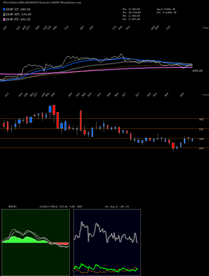Click the 574 top price label
209x276 pixels.
click(x=66, y=28)
